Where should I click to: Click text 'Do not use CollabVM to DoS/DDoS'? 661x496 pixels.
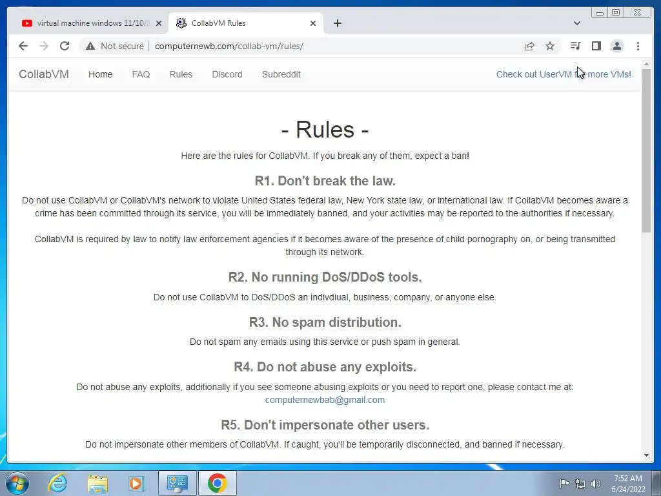pyautogui.click(x=224, y=297)
